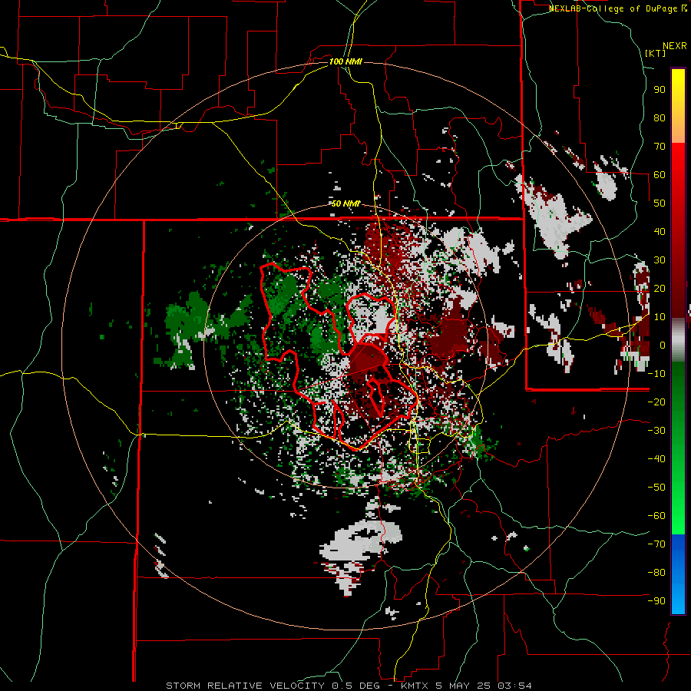This screenshot has height=691, width=691.
Task: Click the NEXLAB-College of DuPage header text
Action: 617,8
